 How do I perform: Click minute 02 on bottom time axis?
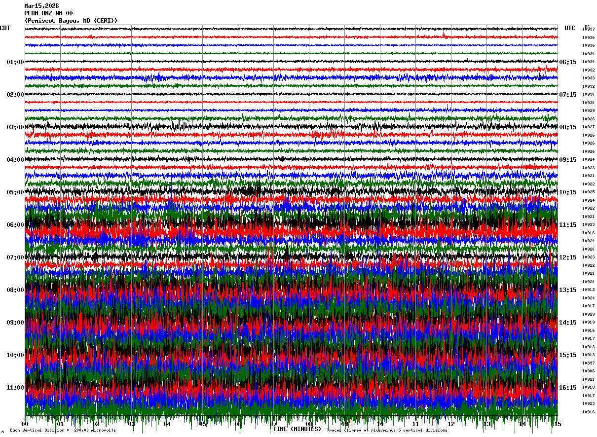tap(96, 424)
